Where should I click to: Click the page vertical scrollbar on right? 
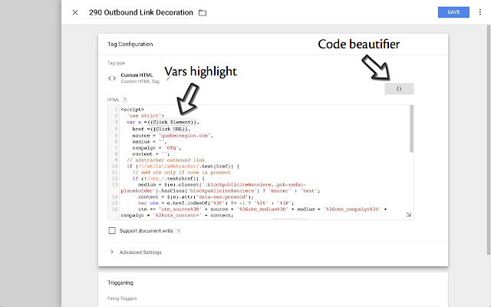tap(489, 140)
